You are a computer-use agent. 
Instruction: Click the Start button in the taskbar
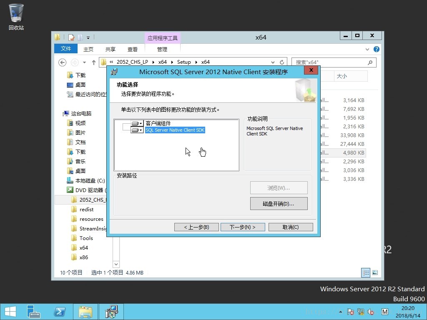click(x=10, y=312)
